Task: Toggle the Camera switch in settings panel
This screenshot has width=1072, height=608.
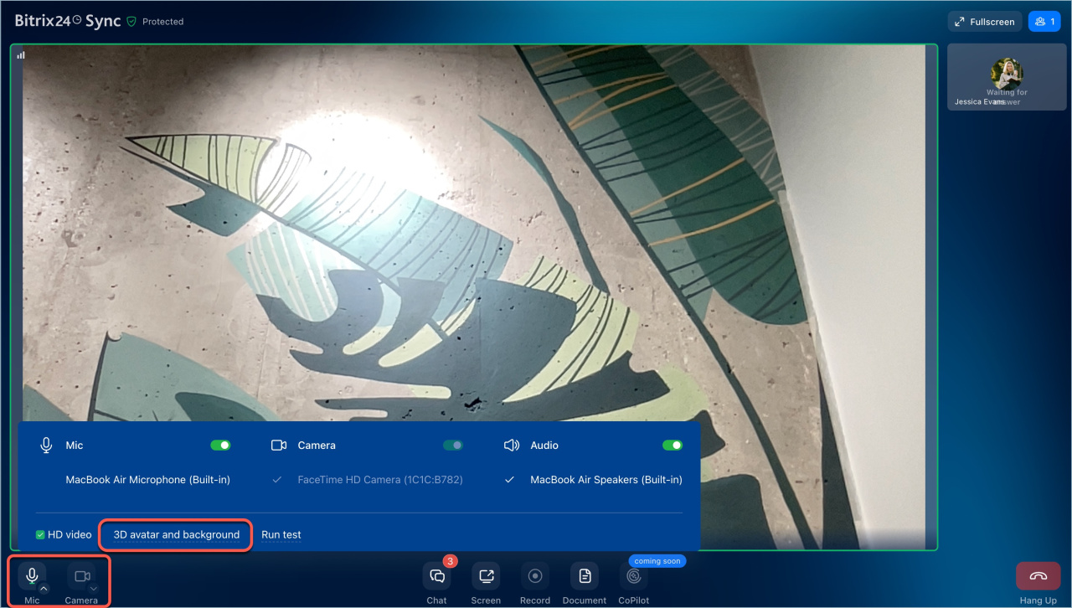Action: coord(452,446)
